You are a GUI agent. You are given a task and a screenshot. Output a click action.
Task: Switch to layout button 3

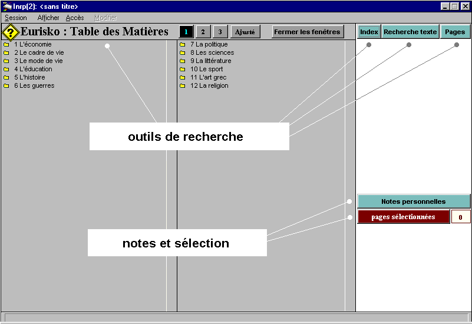coord(220,32)
